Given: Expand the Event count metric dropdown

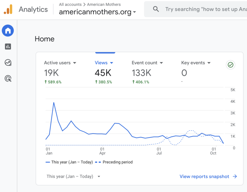Looking at the screenshot, I should [x=161, y=63].
